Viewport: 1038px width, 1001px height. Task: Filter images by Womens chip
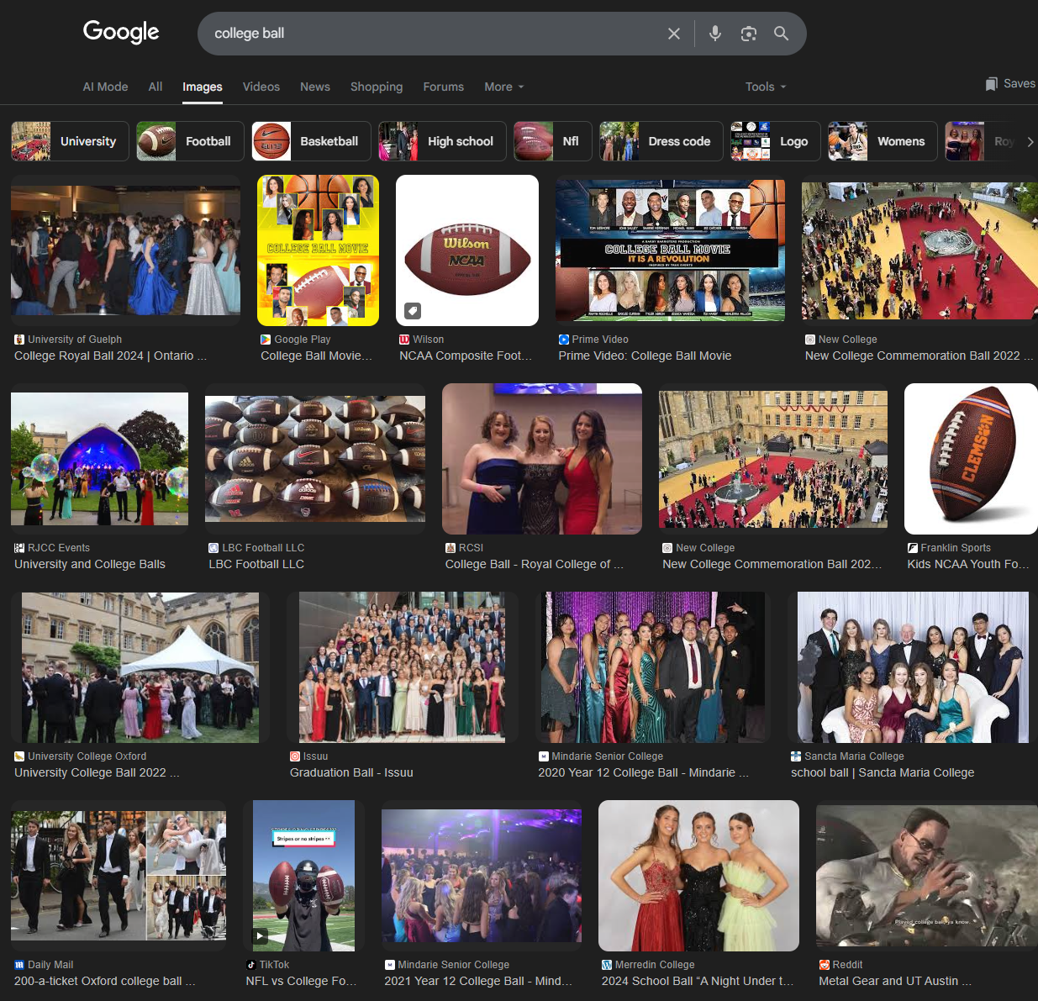tap(883, 141)
